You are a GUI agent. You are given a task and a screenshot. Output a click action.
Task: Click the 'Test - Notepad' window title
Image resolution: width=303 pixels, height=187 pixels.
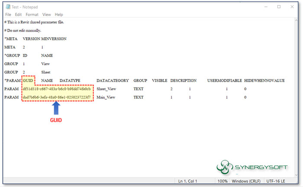pos(25,7)
